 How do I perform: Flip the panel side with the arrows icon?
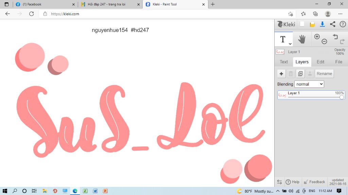tap(279, 182)
